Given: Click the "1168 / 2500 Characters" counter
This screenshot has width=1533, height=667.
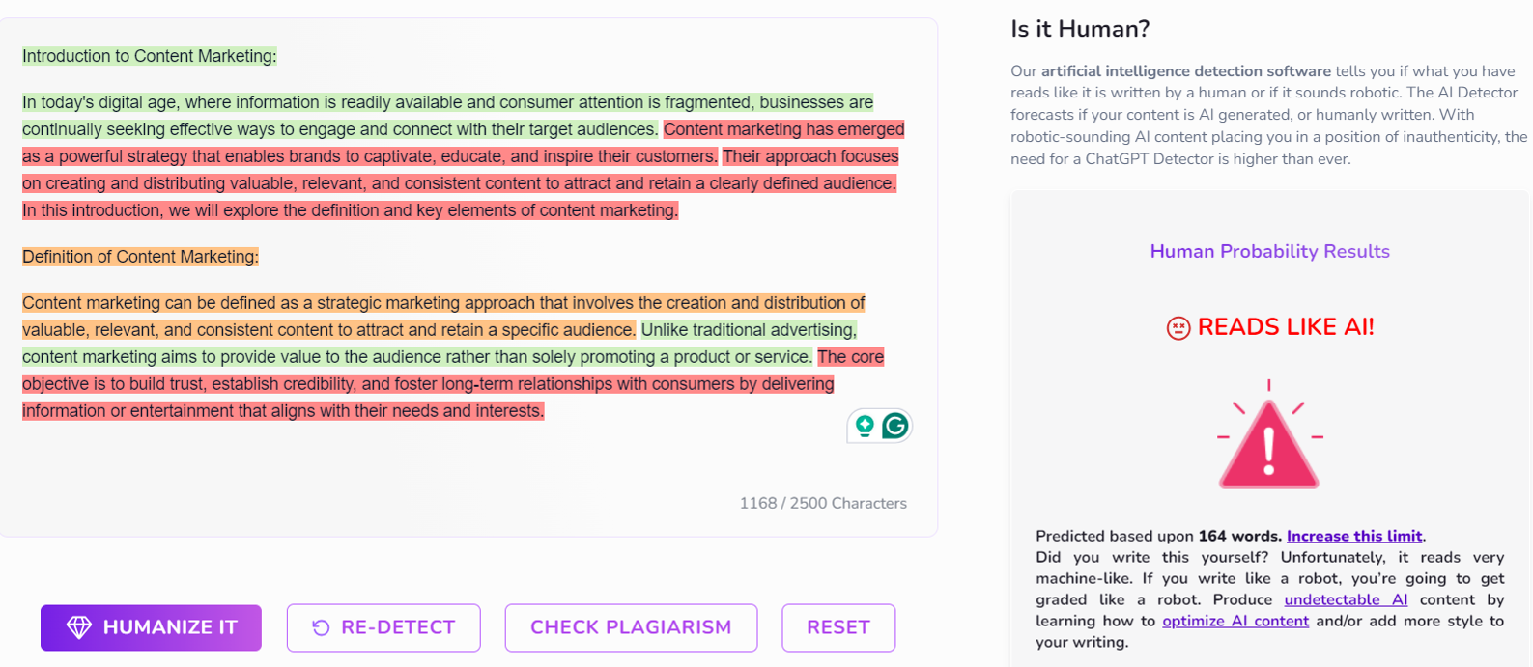Looking at the screenshot, I should pos(823,503).
